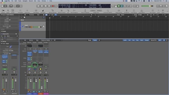This screenshot has height=95, width=169.
Task: Open the Library button in control bar
Action: [x=2, y=6]
